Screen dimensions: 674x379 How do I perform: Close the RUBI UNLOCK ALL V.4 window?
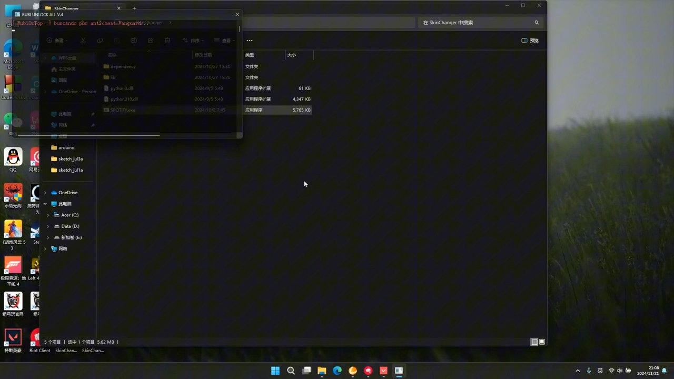point(237,14)
